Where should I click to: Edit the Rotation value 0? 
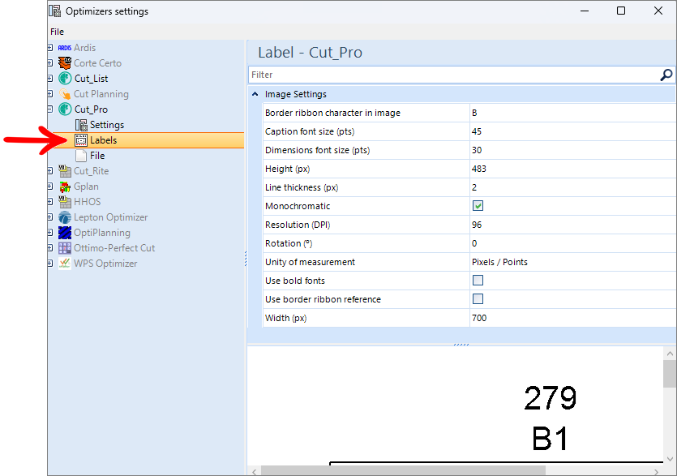(x=572, y=243)
